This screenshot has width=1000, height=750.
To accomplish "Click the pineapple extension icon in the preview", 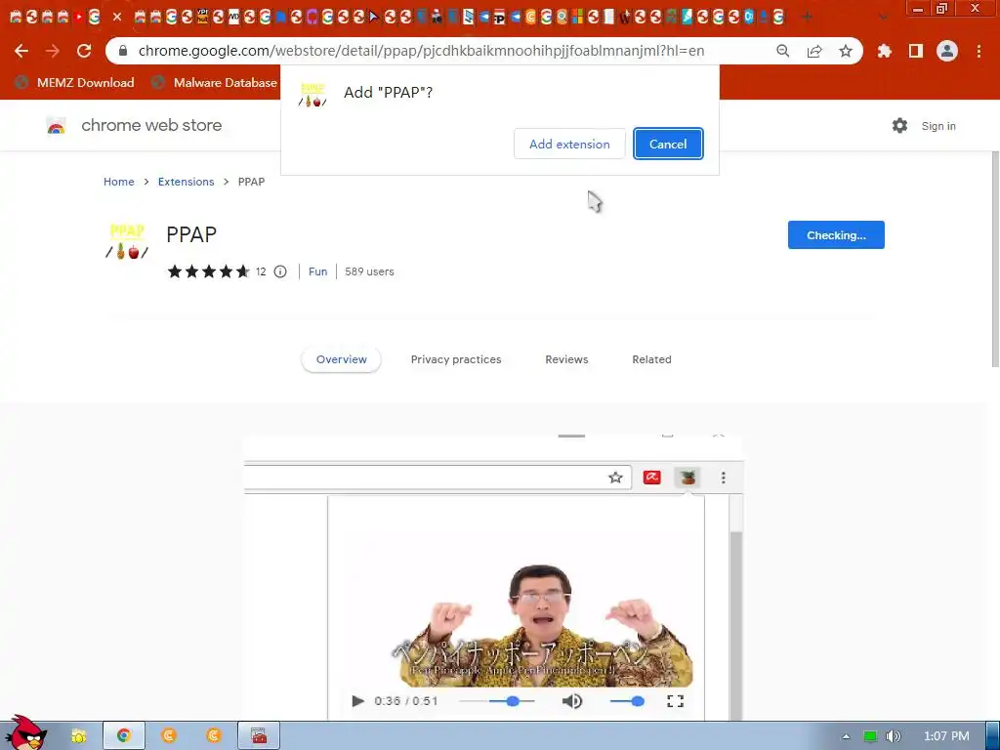I will 687,477.
